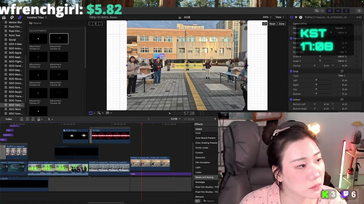Click the viewer Reset button

(272, 24)
